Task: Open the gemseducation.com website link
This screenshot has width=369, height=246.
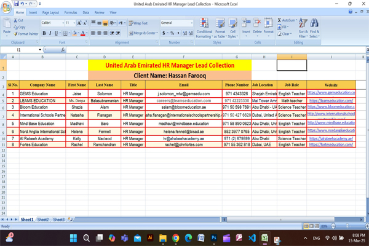Action: click(x=331, y=93)
